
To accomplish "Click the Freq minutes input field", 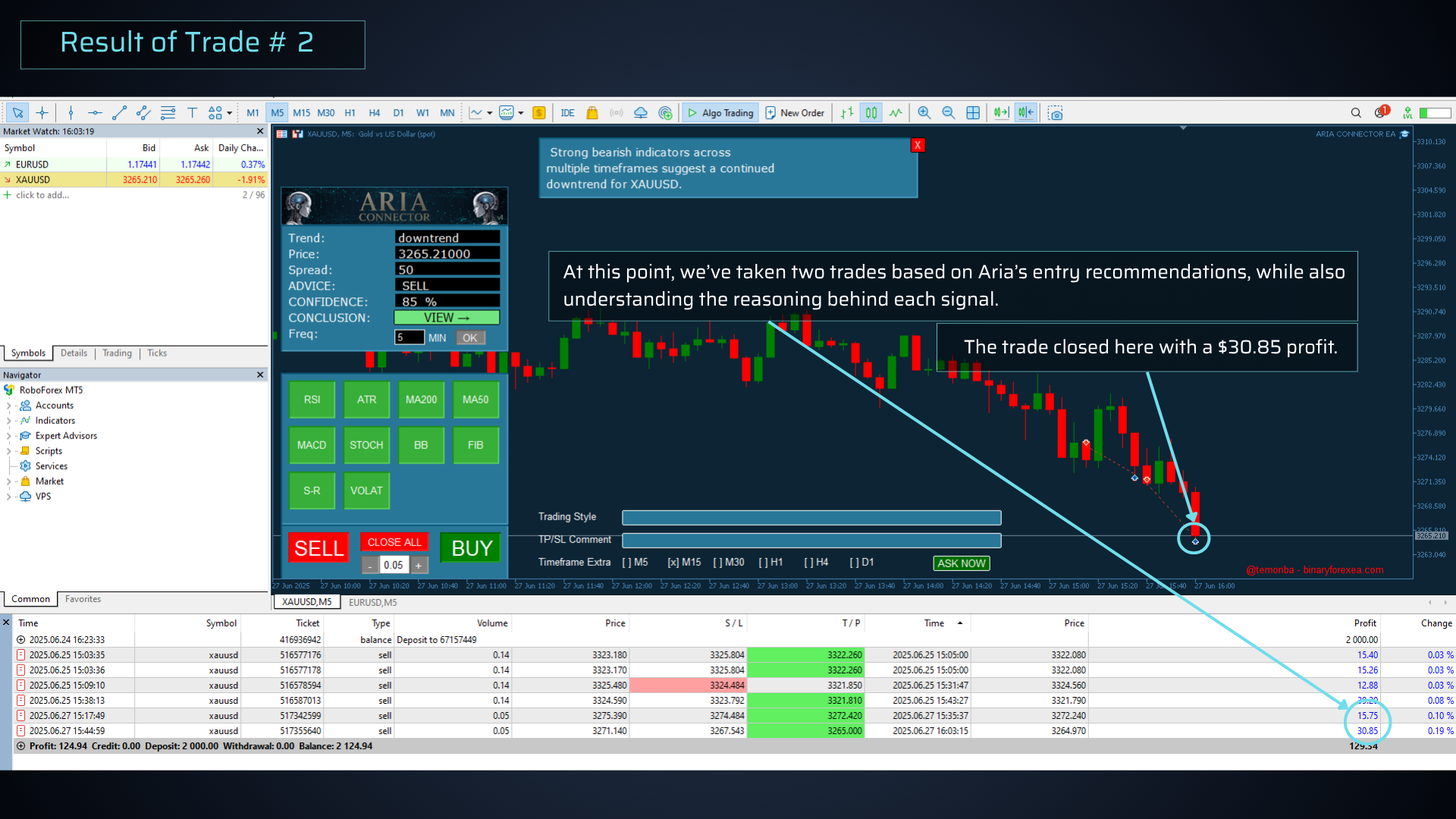I will (409, 337).
